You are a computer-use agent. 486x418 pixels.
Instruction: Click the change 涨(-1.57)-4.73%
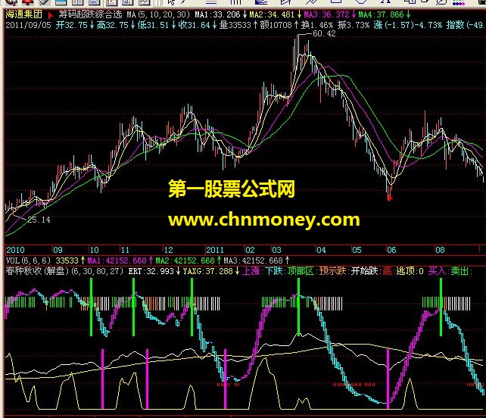[x=407, y=25]
